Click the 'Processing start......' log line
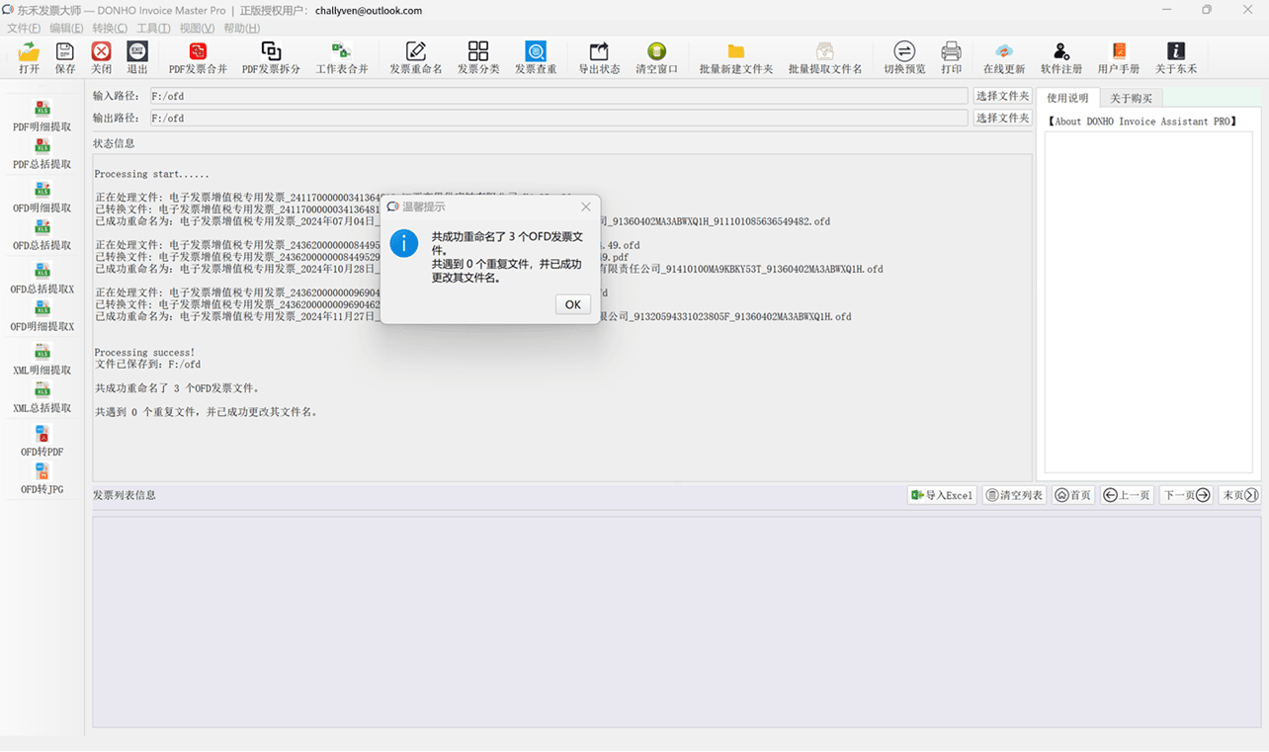Viewport: 1269px width, 752px height. coord(151,174)
